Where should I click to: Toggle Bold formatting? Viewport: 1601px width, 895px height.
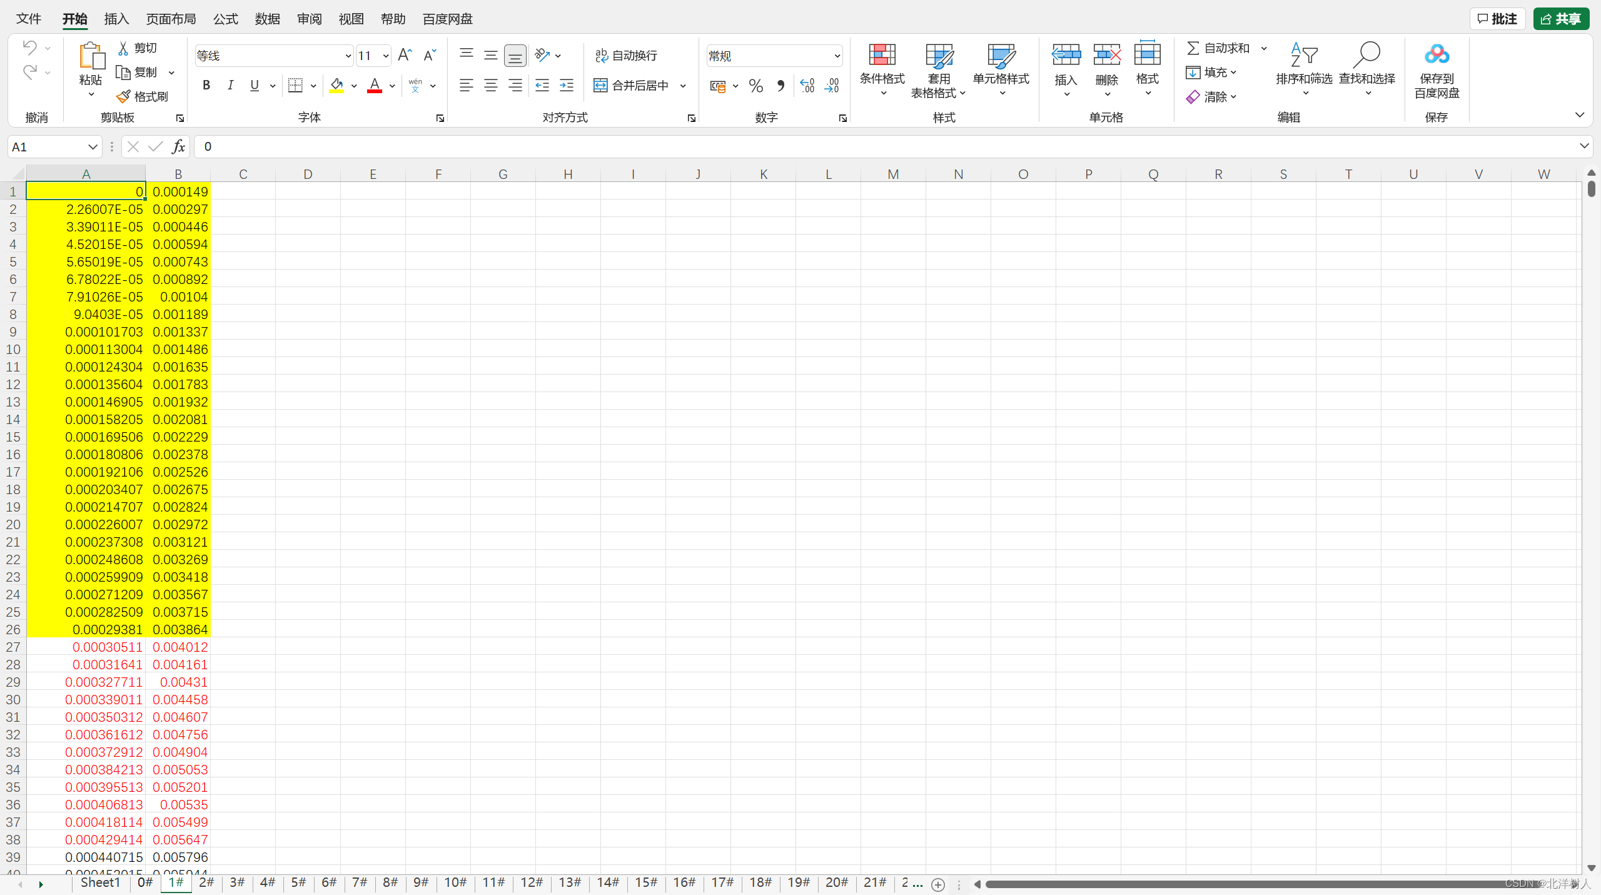tap(206, 86)
